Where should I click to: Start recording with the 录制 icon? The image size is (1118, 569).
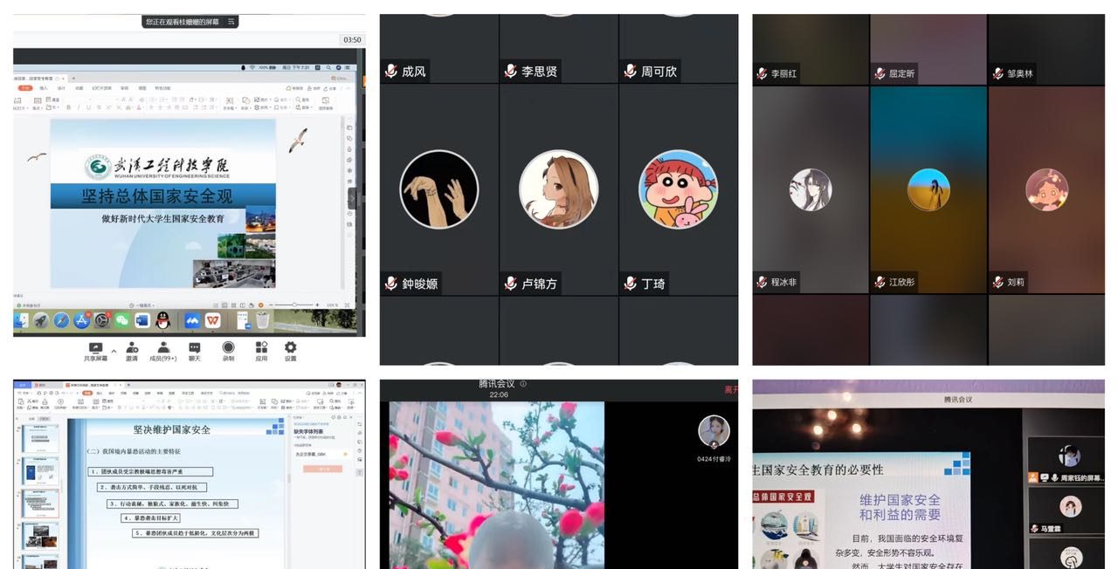click(228, 348)
